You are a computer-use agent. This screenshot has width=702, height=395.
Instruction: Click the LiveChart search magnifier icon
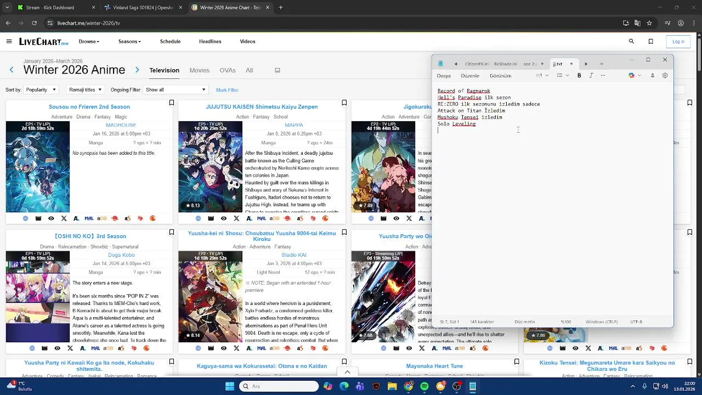pos(631,41)
